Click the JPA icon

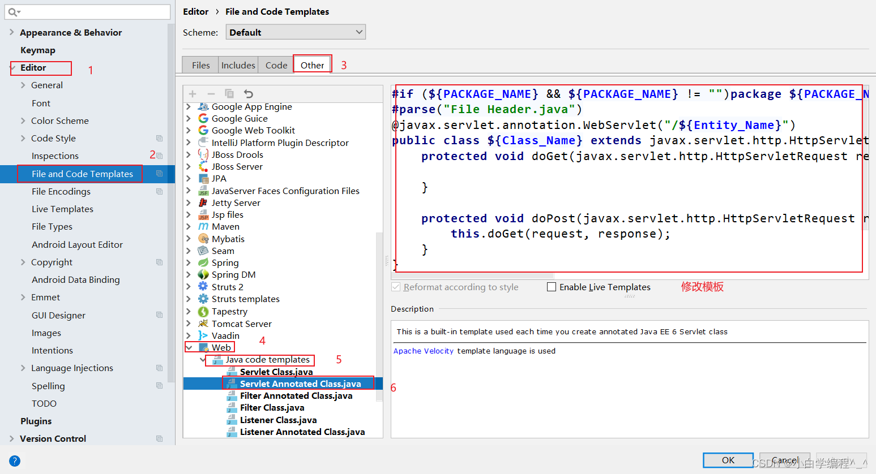[203, 178]
